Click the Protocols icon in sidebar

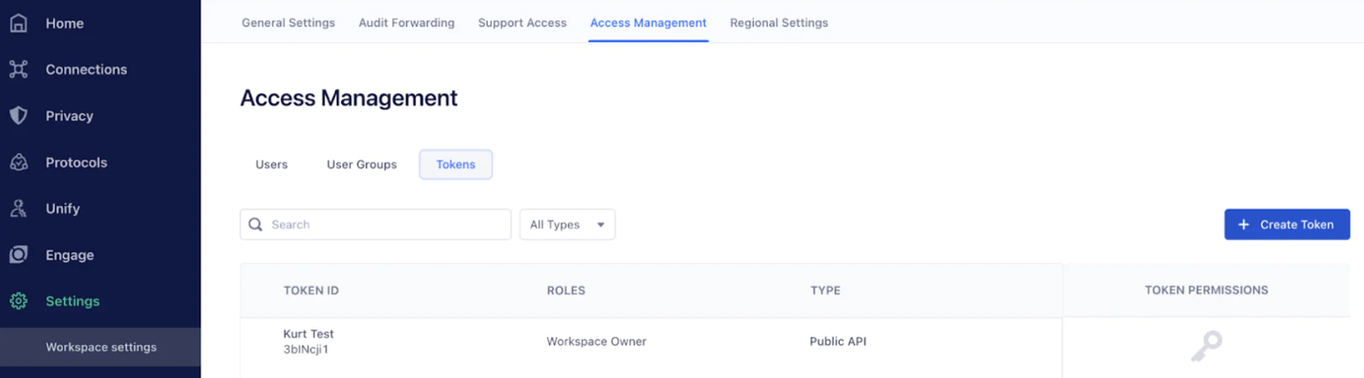19,162
